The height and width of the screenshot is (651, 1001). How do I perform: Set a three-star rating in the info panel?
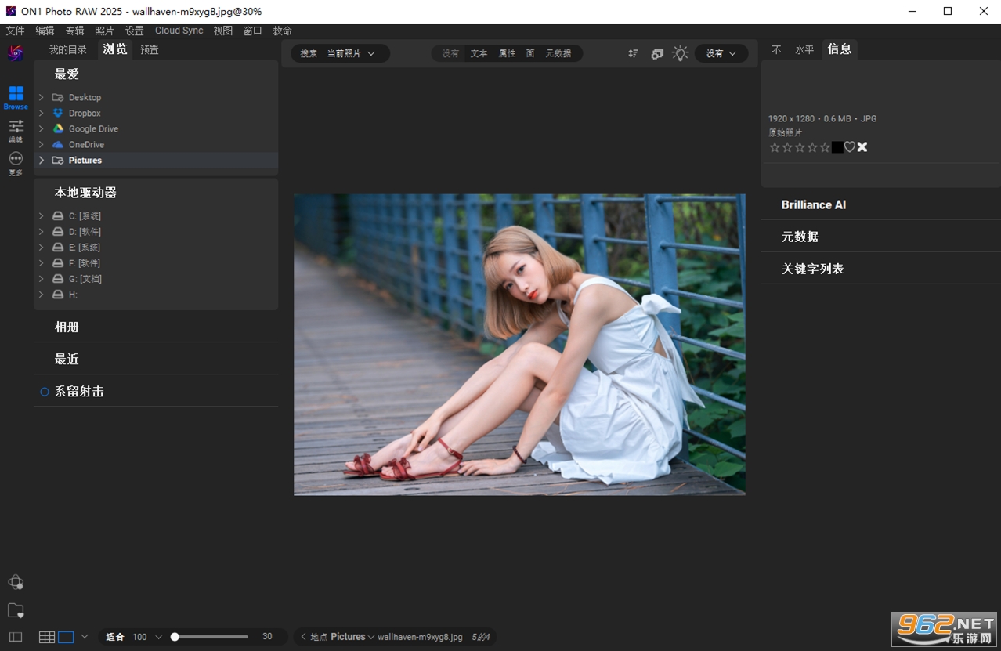tap(800, 147)
